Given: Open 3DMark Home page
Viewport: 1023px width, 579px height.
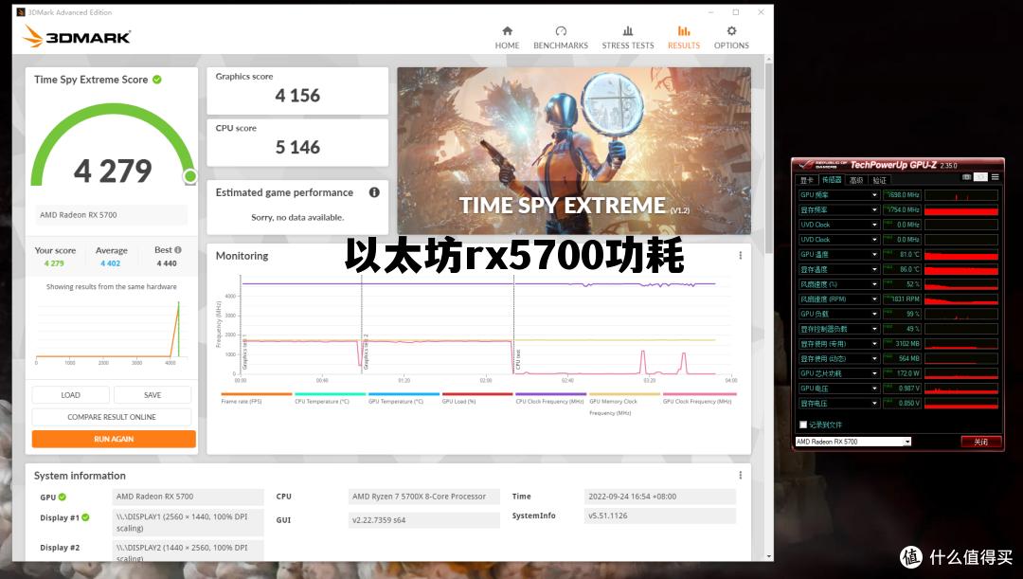Looking at the screenshot, I should tap(507, 36).
